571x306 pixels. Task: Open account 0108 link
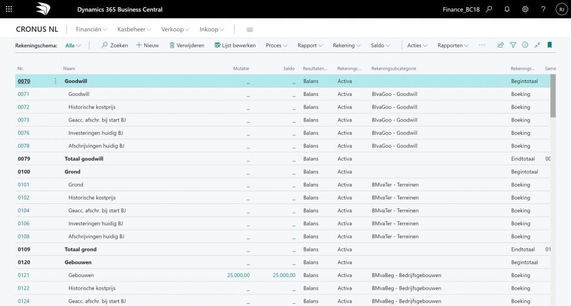23,236
